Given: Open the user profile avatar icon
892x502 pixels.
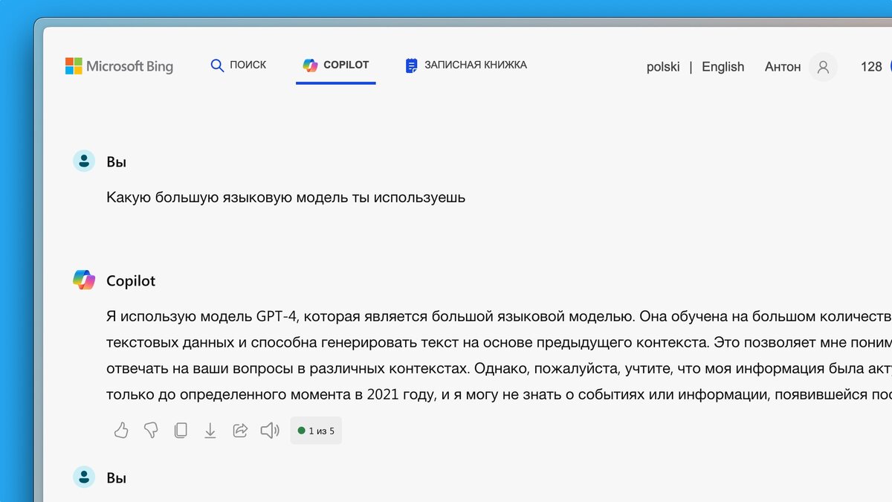Looking at the screenshot, I should [x=823, y=67].
